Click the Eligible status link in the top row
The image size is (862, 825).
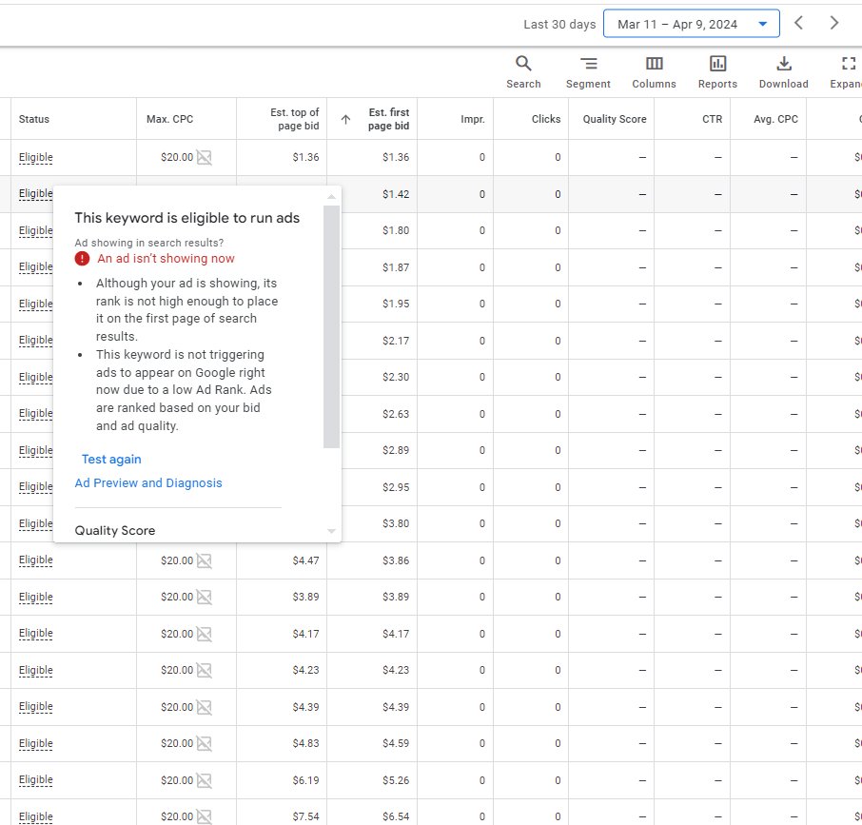35,157
